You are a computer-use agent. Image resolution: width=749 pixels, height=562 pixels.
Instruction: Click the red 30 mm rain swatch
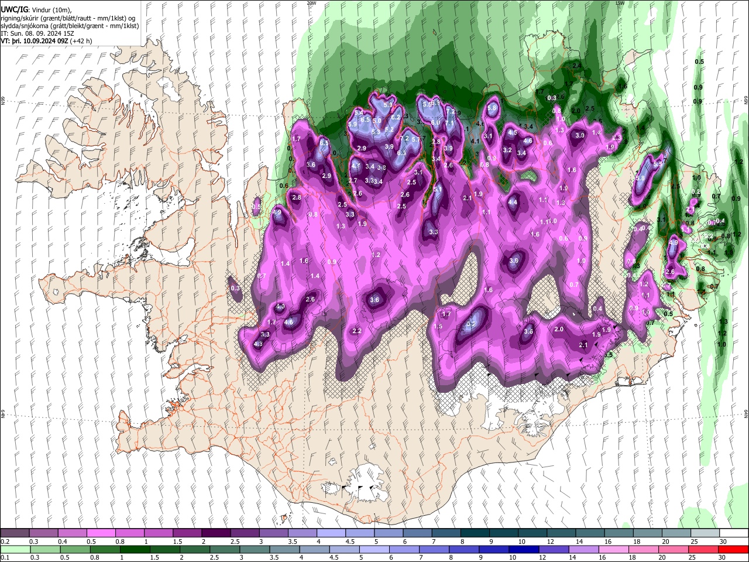coord(733,549)
